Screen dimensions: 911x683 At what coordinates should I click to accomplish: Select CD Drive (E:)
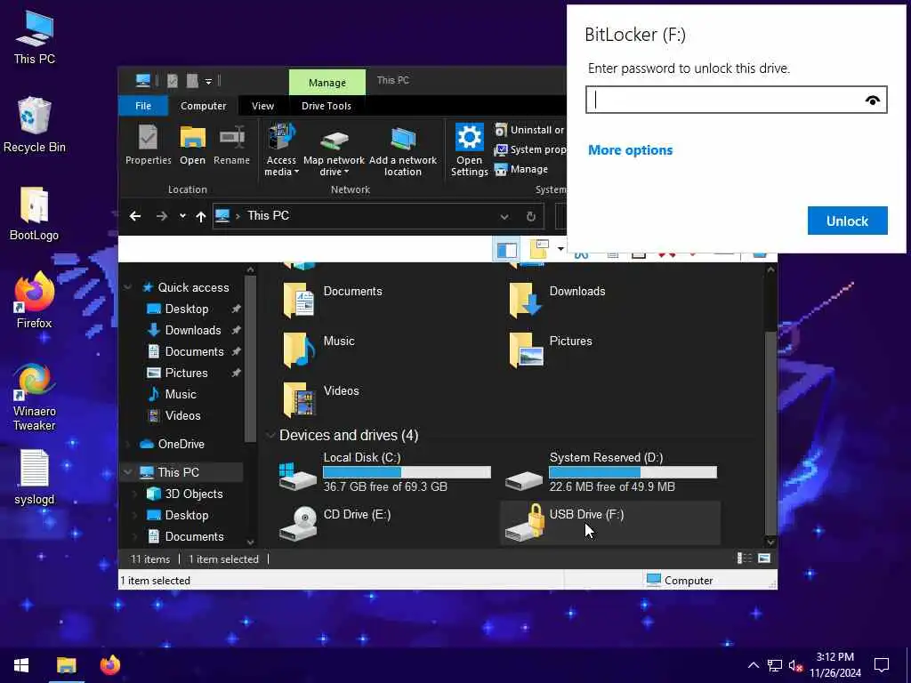(x=335, y=523)
